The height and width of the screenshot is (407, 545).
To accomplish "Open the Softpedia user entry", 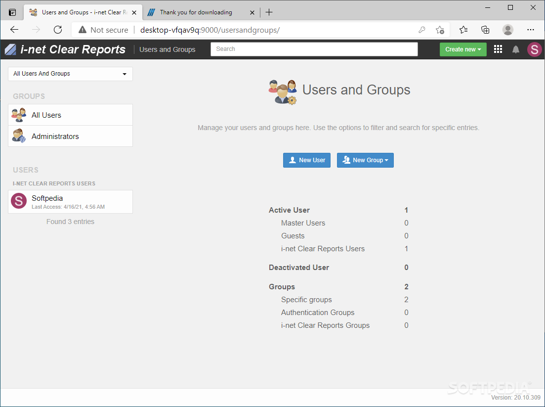I will [70, 202].
